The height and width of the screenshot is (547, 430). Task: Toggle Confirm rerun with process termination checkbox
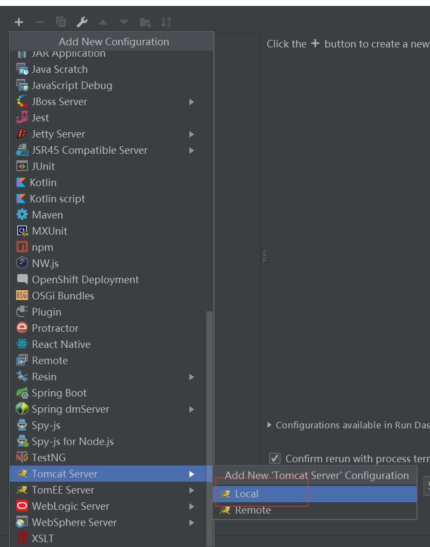point(275,458)
